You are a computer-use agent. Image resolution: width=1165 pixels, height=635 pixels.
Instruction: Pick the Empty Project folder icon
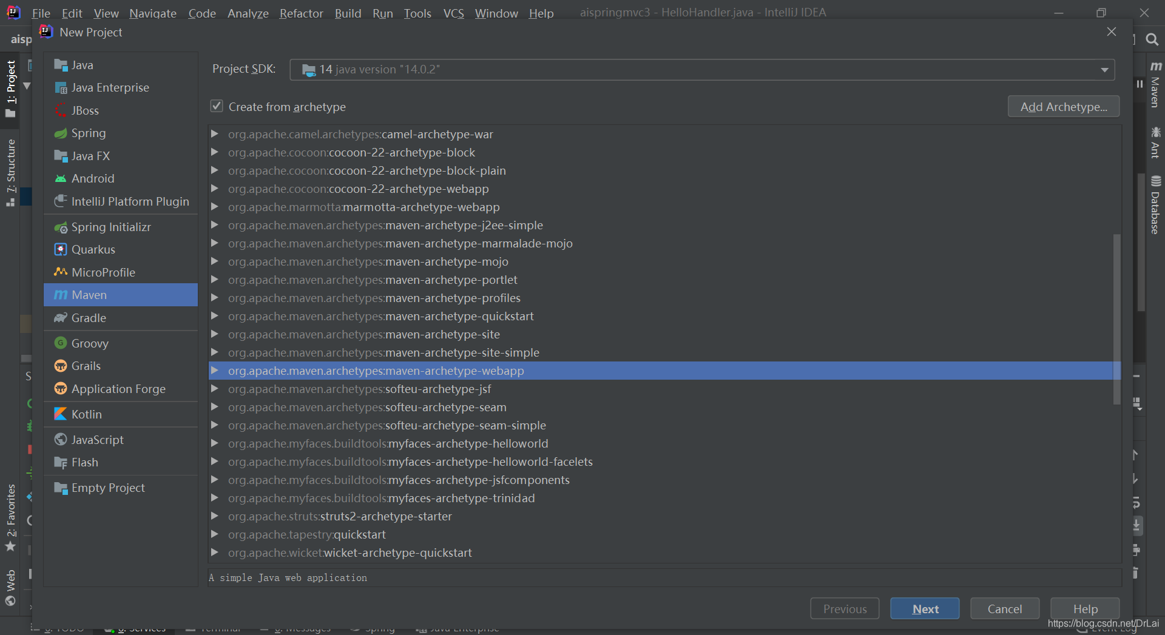(61, 488)
